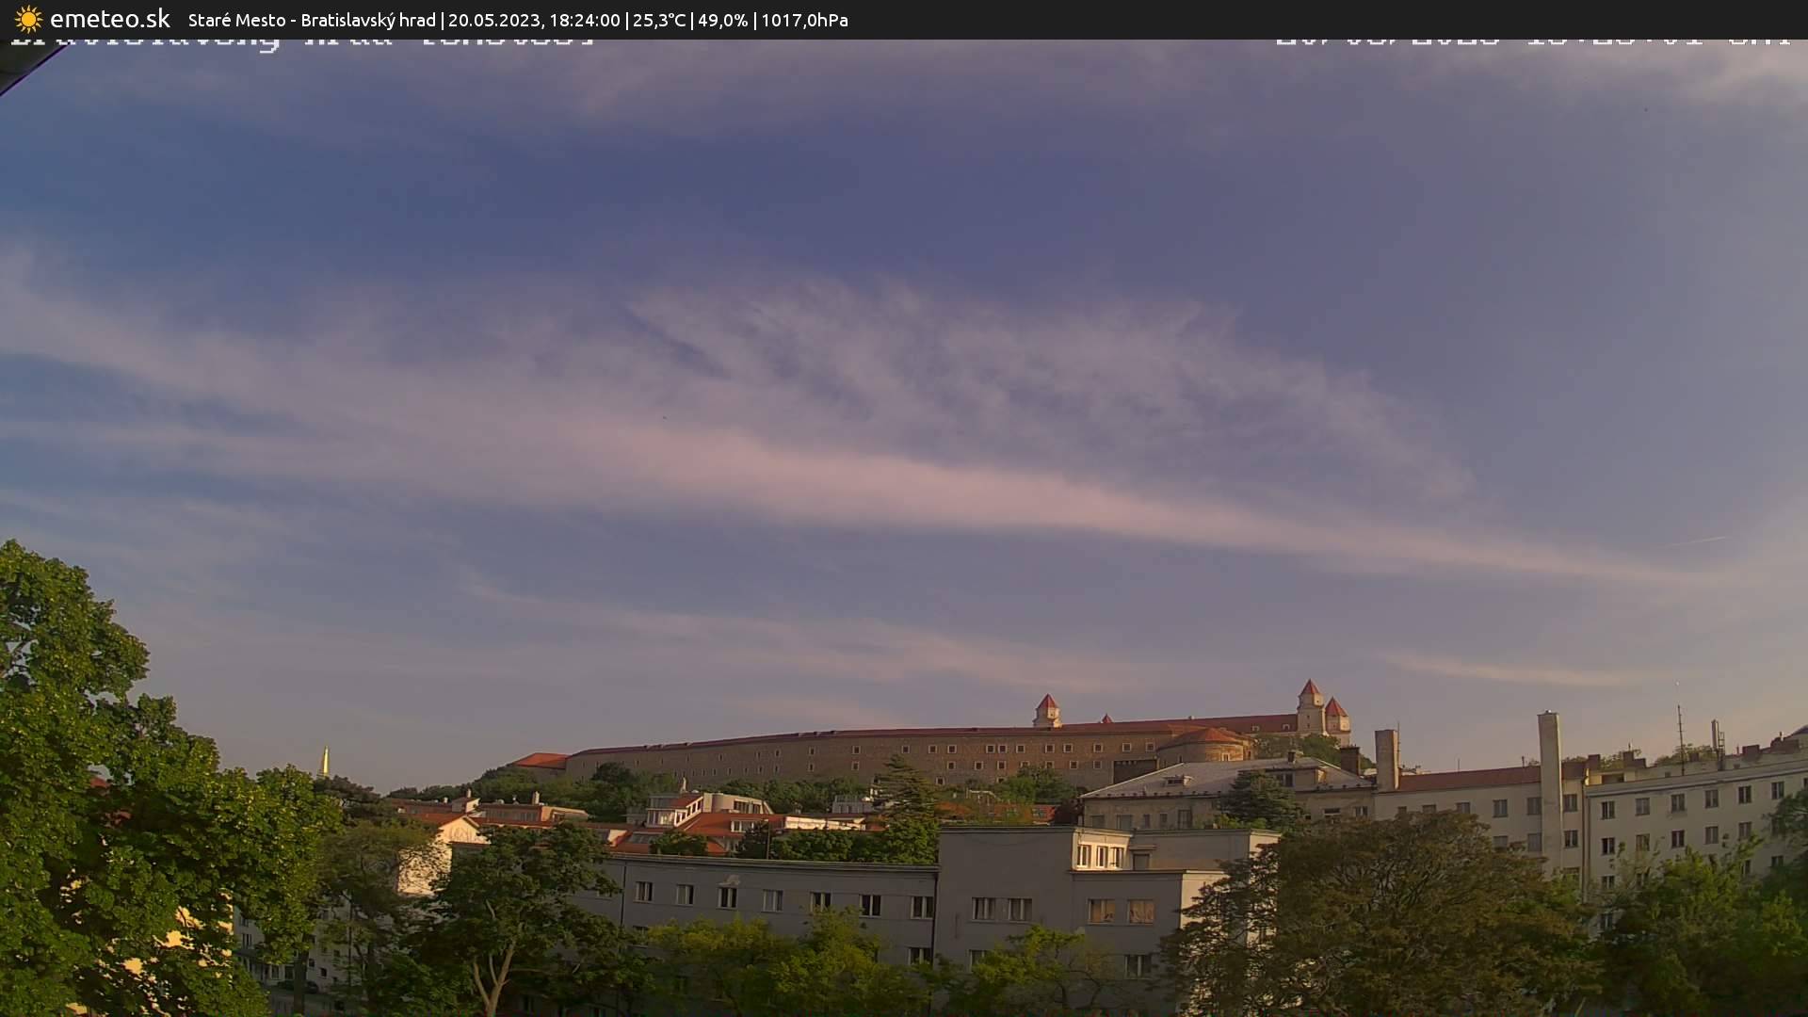Click the yellow church spire on the left
Viewport: 1808px width, 1017px height.
click(325, 762)
